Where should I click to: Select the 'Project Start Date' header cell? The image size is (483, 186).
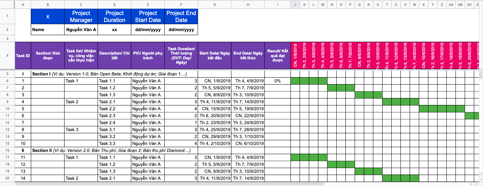tap(148, 16)
